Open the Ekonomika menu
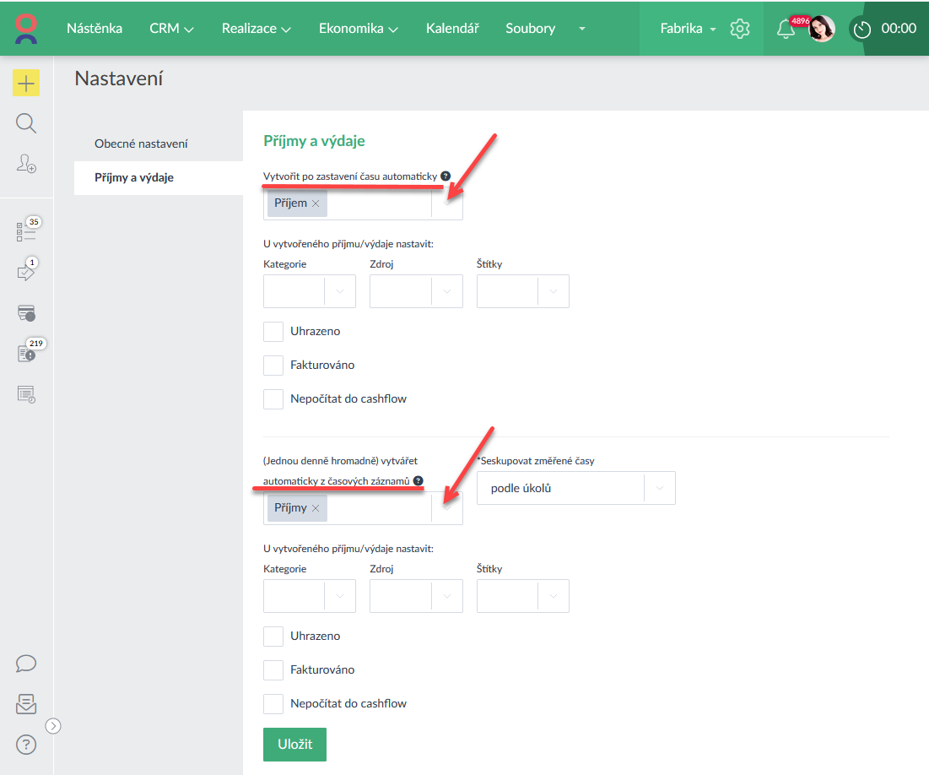Screen dimensions: 929x775 [x=357, y=29]
